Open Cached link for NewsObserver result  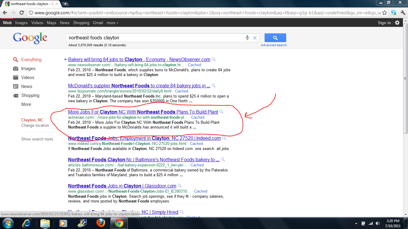point(194,65)
